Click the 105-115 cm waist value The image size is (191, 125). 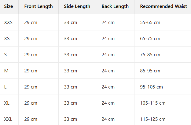pyautogui.click(x=153, y=103)
